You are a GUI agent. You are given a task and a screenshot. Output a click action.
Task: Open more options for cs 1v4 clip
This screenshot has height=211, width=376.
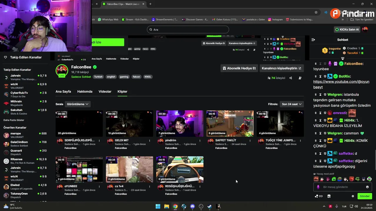tap(150, 186)
